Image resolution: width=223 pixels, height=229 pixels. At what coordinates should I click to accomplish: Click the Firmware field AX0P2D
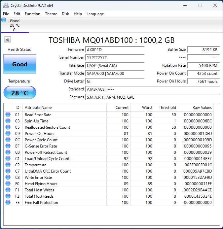(115, 50)
